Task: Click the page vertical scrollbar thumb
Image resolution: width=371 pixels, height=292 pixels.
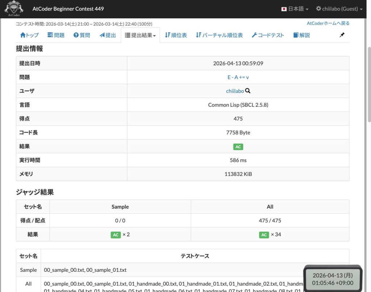Action: 369,85
